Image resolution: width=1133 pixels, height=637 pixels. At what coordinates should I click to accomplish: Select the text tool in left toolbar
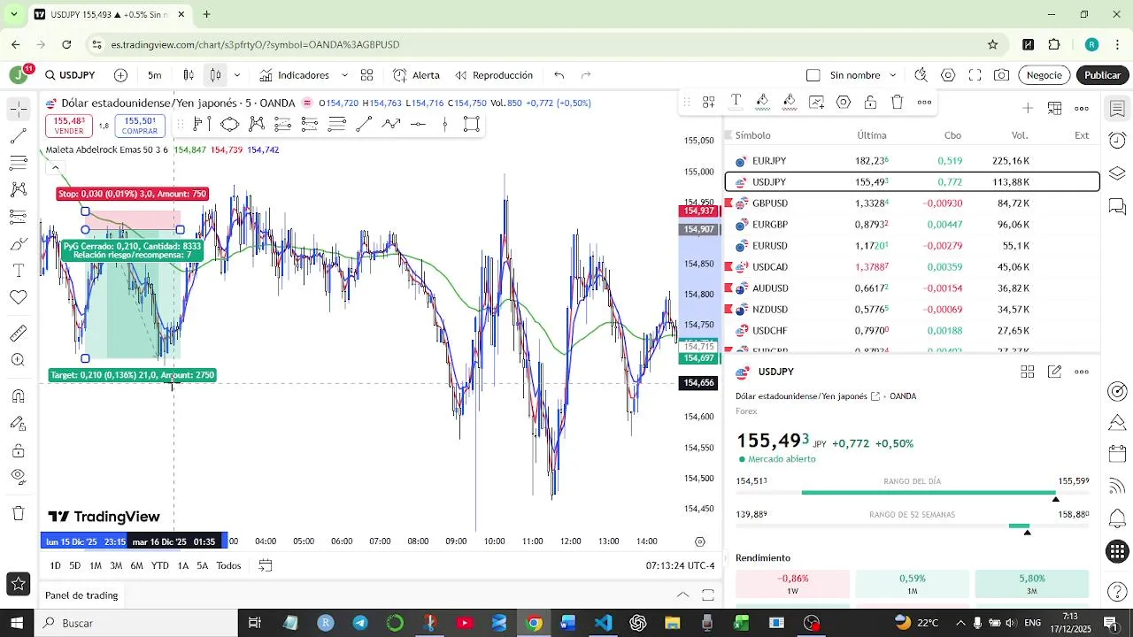(x=19, y=270)
